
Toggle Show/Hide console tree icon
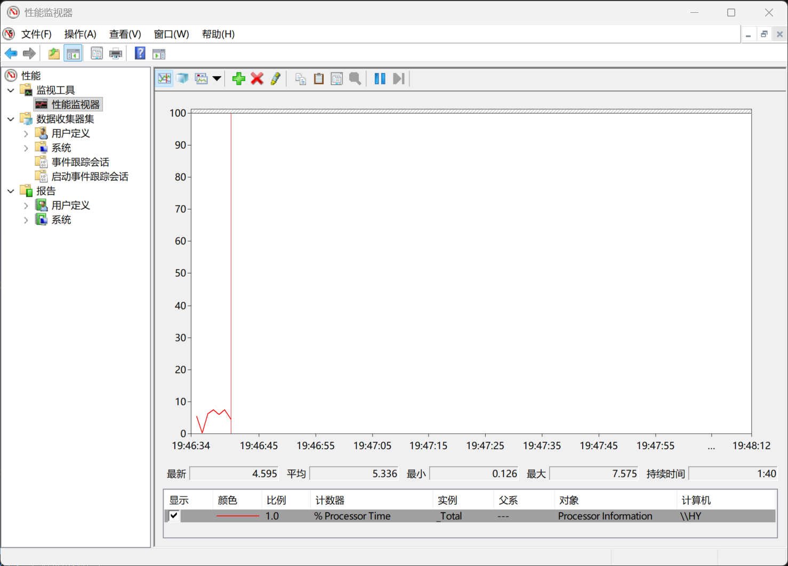point(73,53)
